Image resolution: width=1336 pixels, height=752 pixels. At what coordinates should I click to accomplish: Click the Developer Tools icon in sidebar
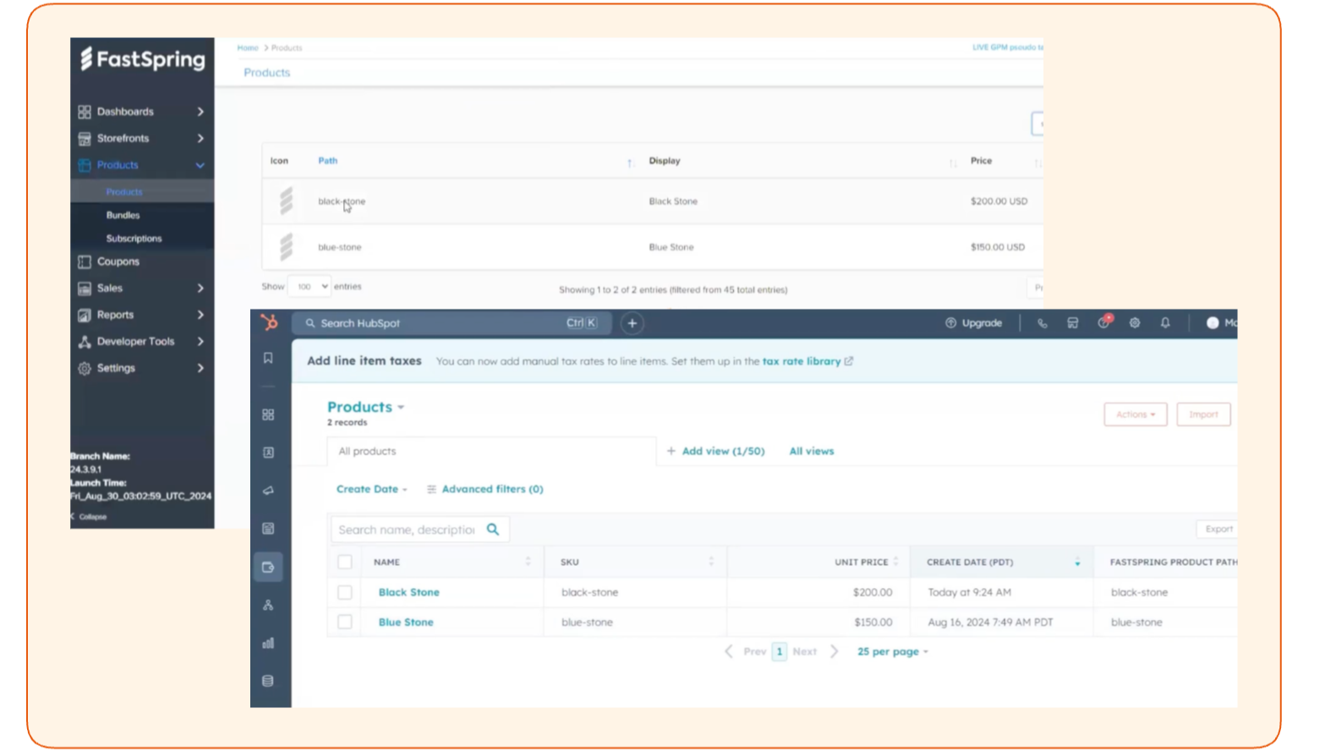tap(85, 342)
